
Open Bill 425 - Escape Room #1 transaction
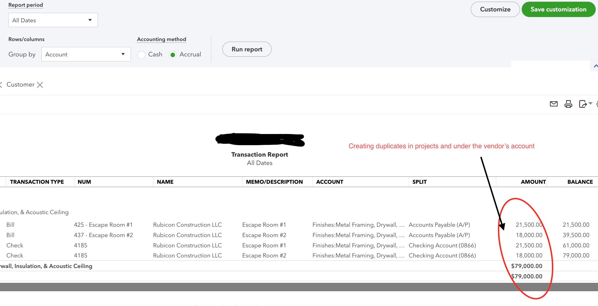tap(103, 224)
